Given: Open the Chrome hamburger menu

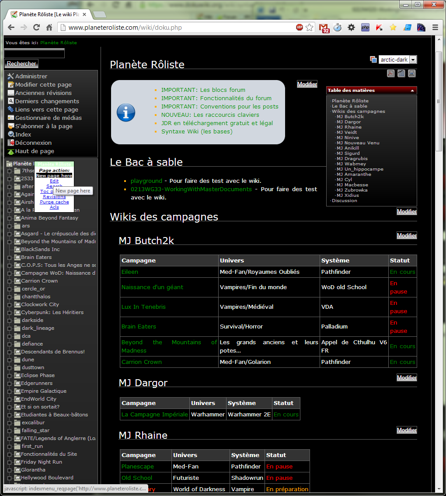Looking at the screenshot, I should tap(435, 28).
